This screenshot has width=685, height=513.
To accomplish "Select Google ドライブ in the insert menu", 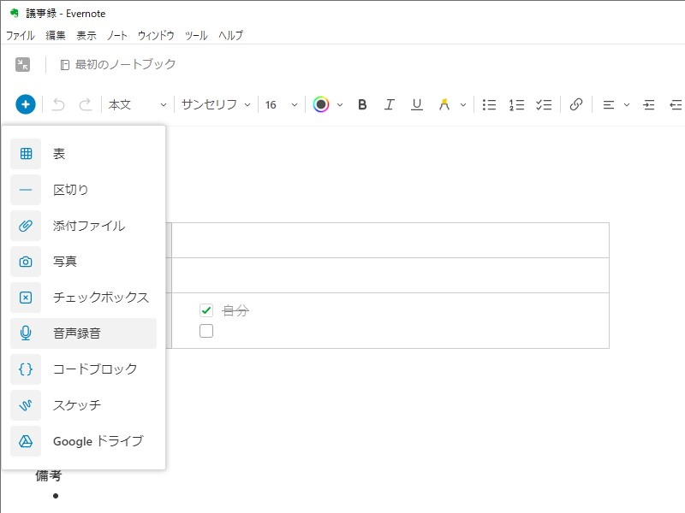I will 80,441.
